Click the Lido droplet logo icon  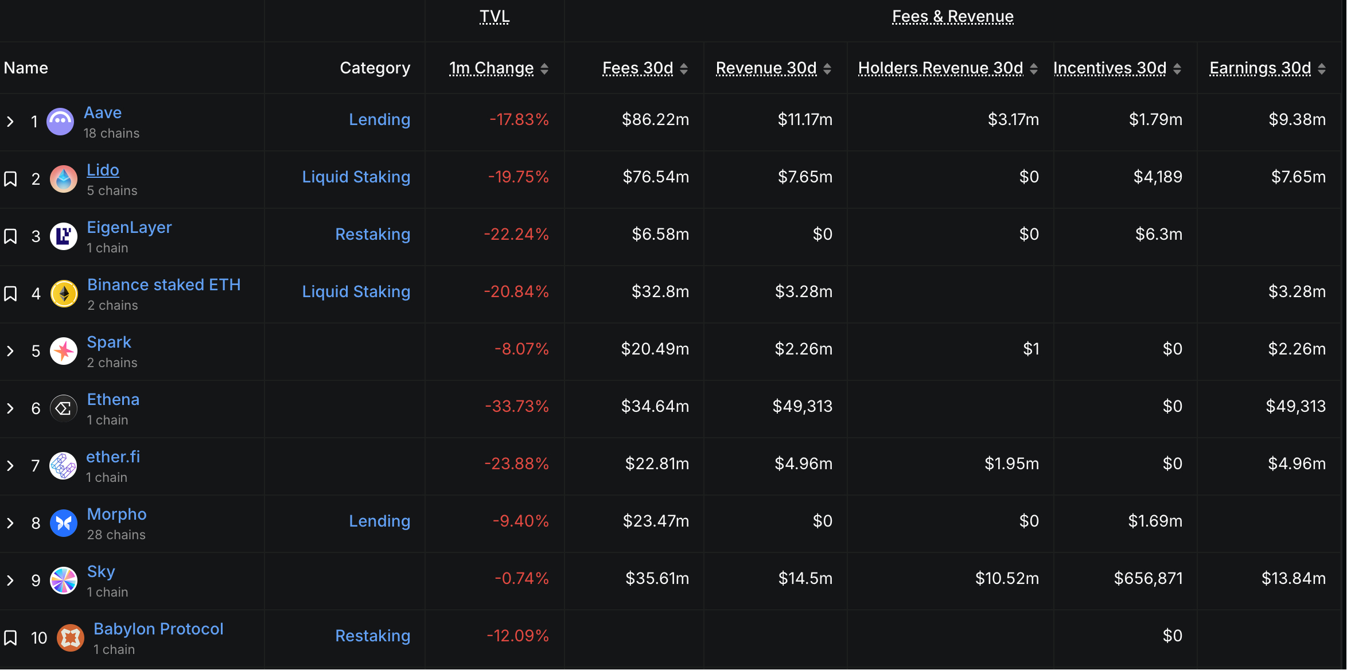(x=64, y=179)
